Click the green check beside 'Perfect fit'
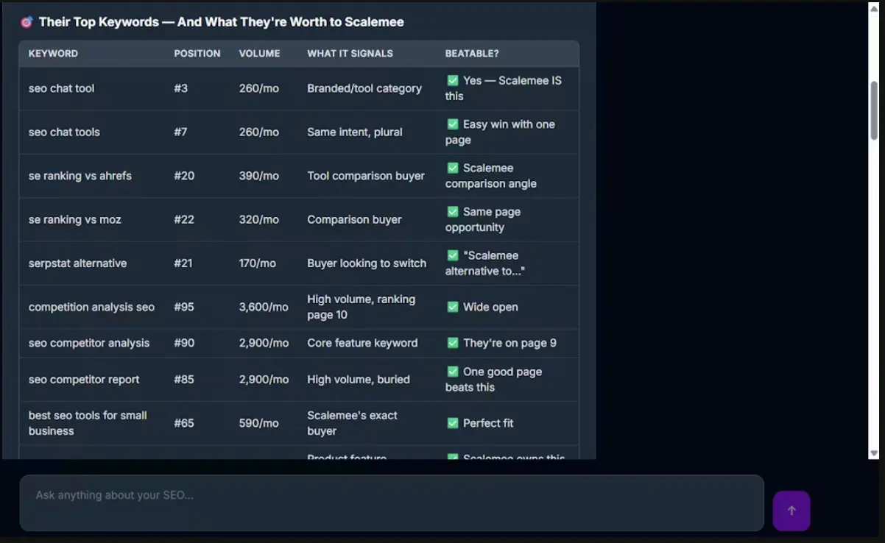This screenshot has height=543, width=885. pos(453,423)
